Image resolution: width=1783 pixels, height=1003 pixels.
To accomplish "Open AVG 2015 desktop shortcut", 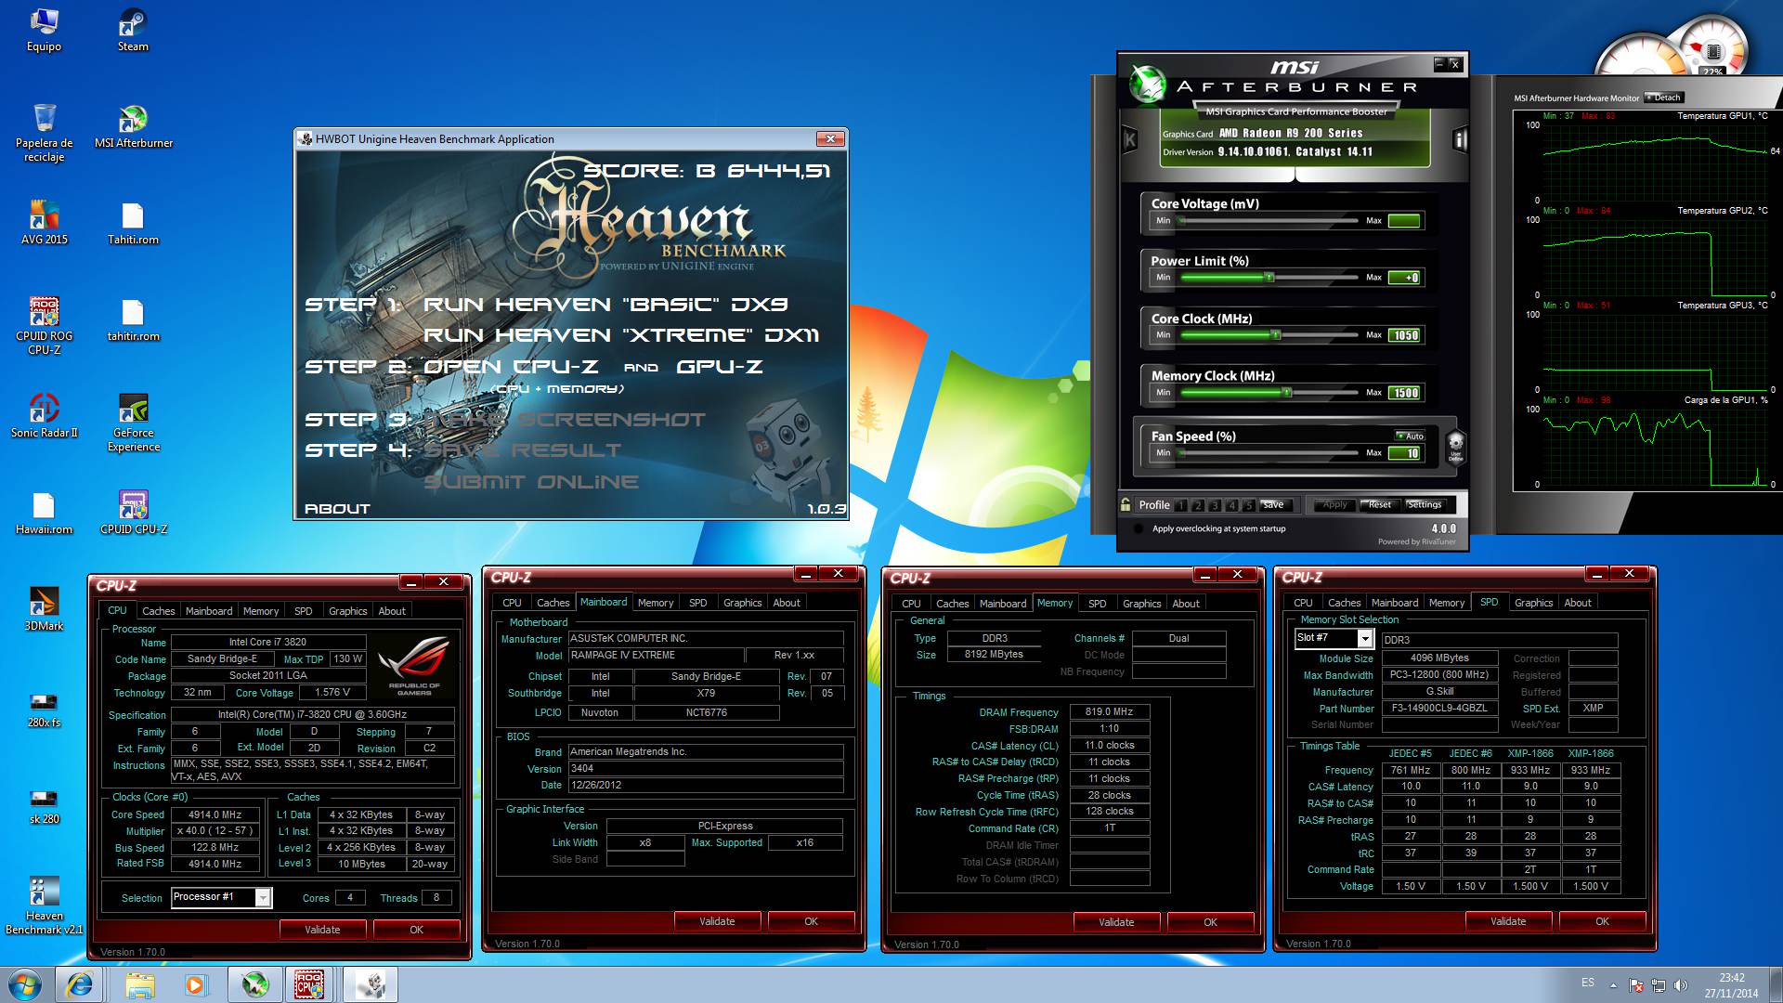I will (x=44, y=223).
